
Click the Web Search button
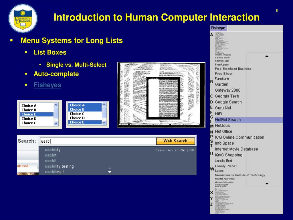click(x=175, y=141)
